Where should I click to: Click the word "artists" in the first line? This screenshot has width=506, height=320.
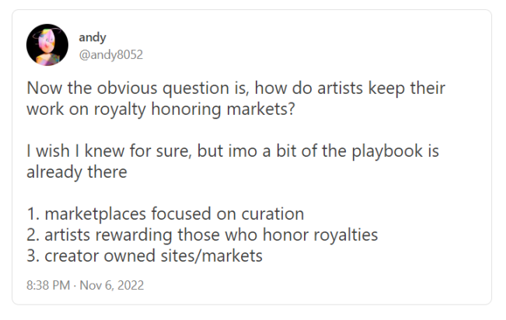340,88
